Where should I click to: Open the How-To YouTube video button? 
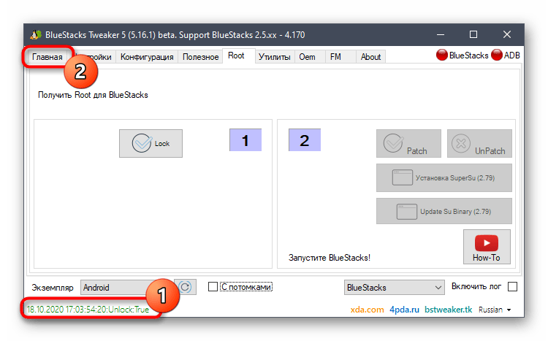point(487,247)
